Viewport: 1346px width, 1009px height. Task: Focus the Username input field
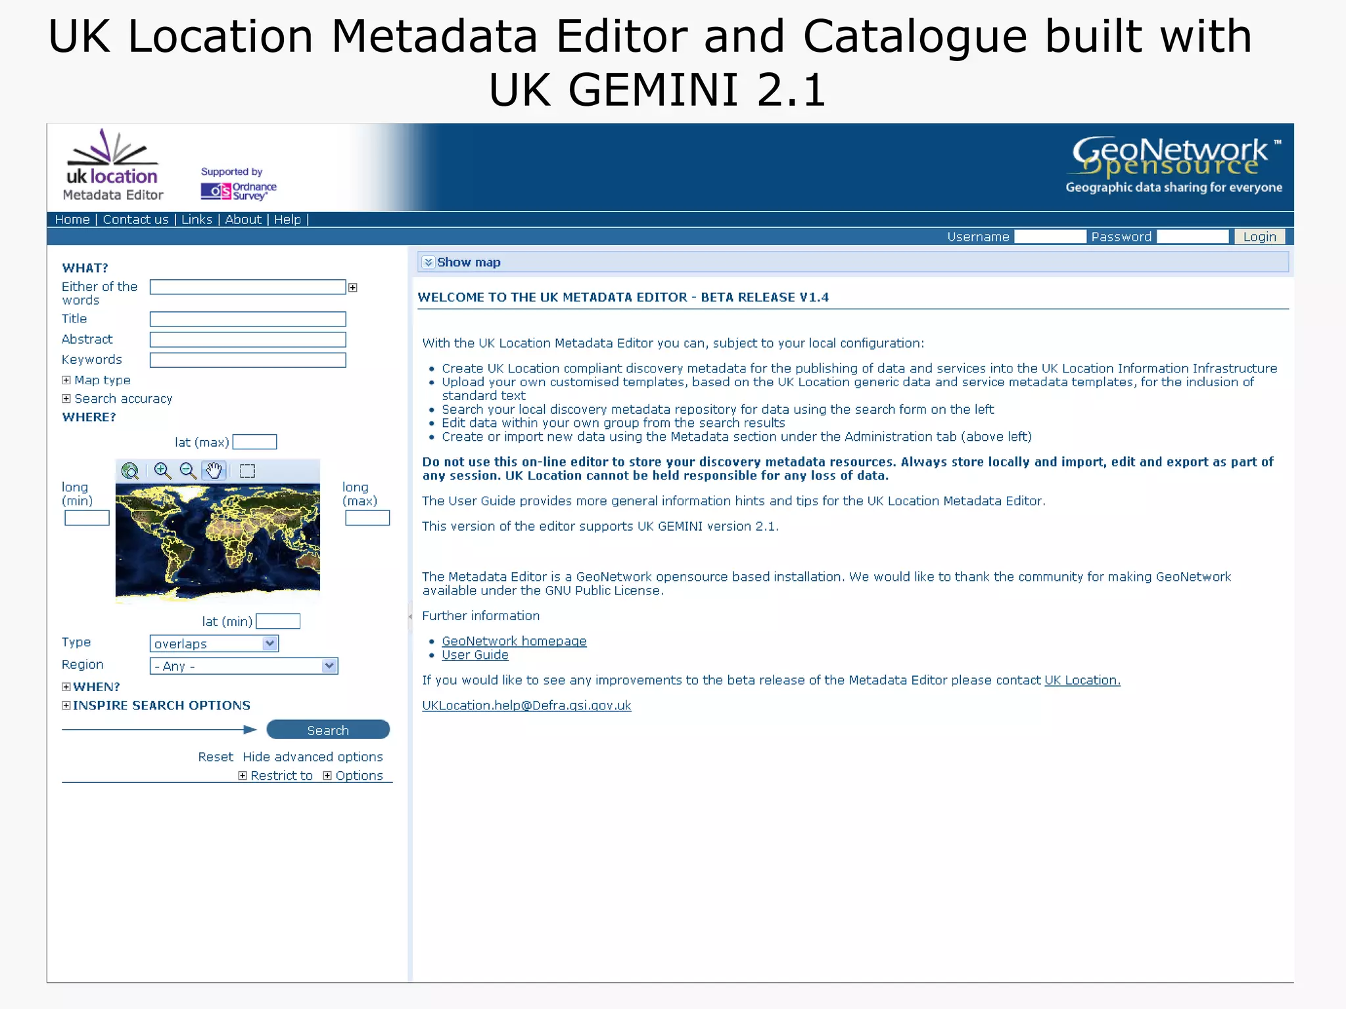[x=1050, y=236]
